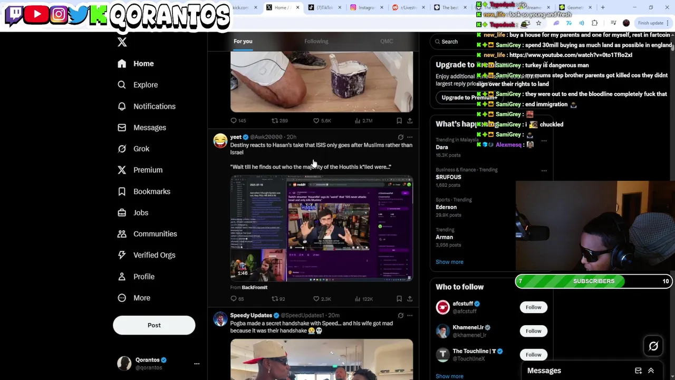The width and height of the screenshot is (675, 380).
Task: Click the Finish update button
Action: 653,23
